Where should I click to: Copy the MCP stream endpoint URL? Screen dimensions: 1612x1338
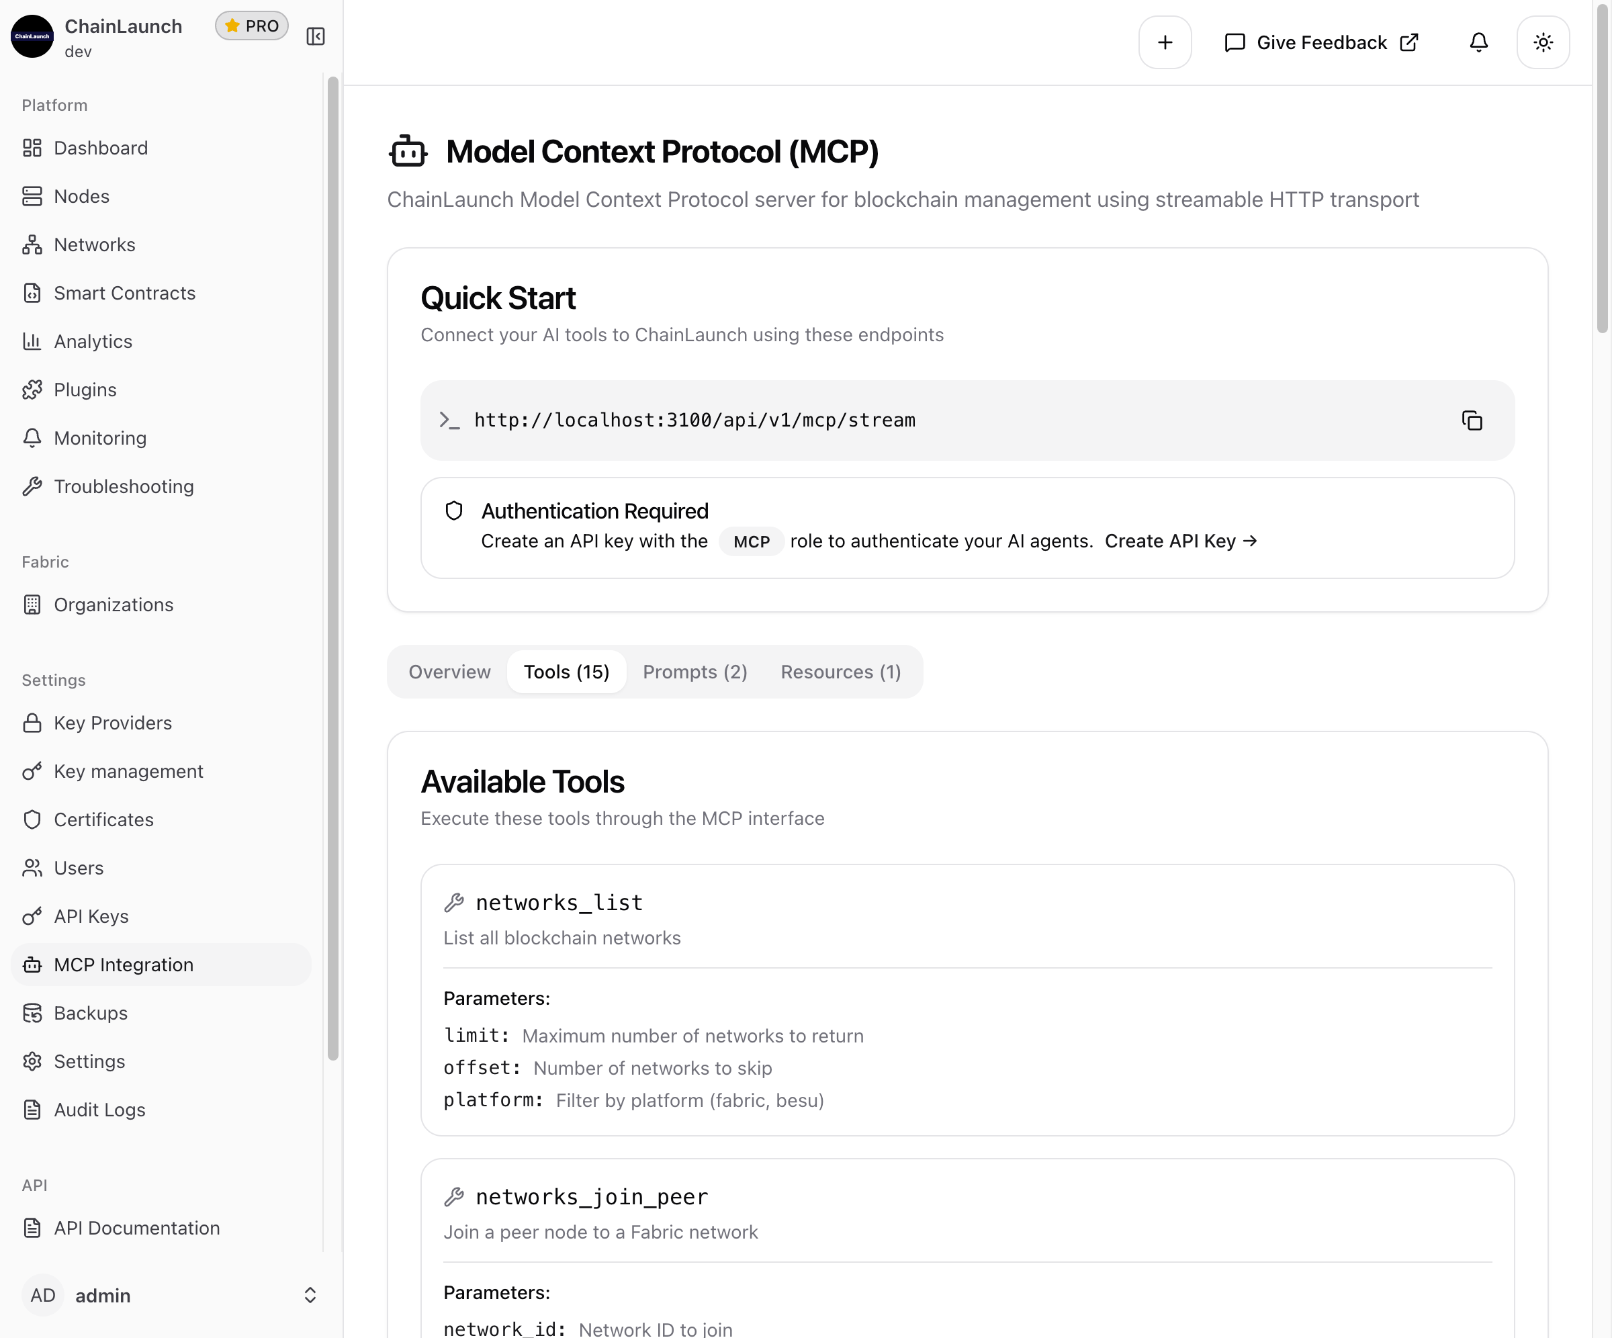coord(1472,420)
